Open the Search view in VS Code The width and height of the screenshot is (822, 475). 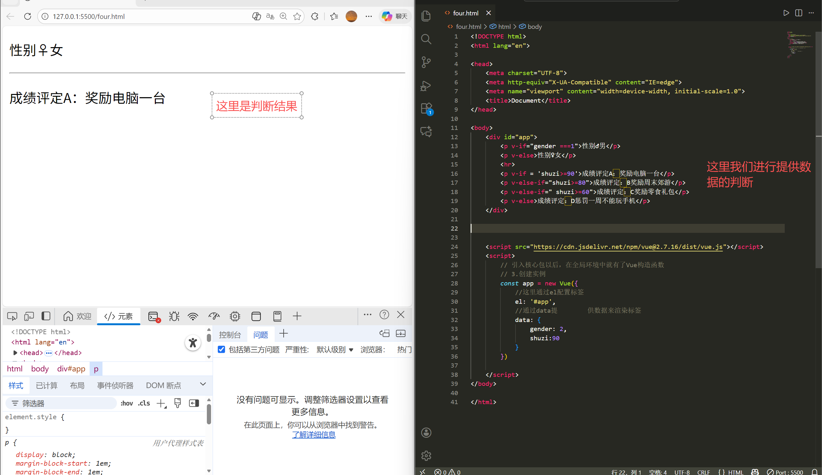(x=426, y=39)
